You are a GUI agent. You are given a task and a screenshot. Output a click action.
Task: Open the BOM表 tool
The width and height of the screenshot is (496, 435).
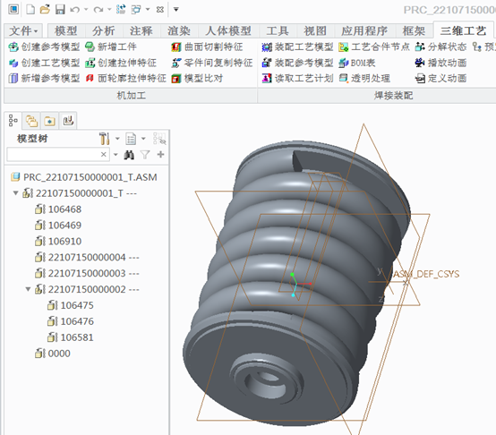coord(357,63)
